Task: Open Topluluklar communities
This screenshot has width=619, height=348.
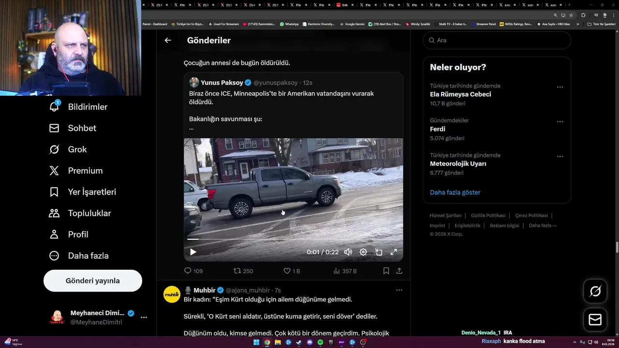Action: 80,213
